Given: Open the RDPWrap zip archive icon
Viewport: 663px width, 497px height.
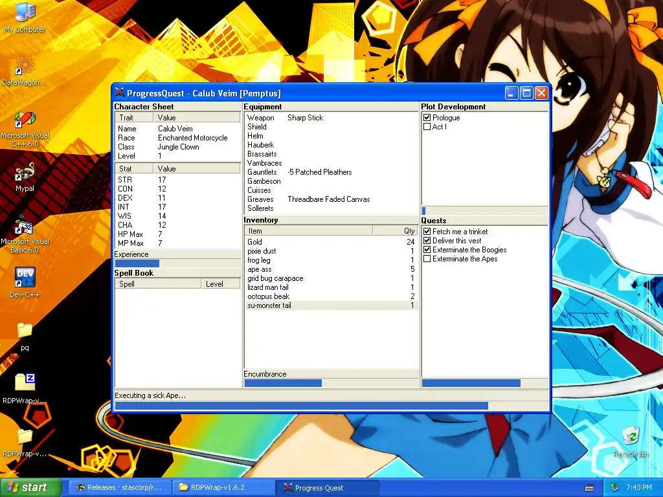Looking at the screenshot, I should click(x=25, y=388).
